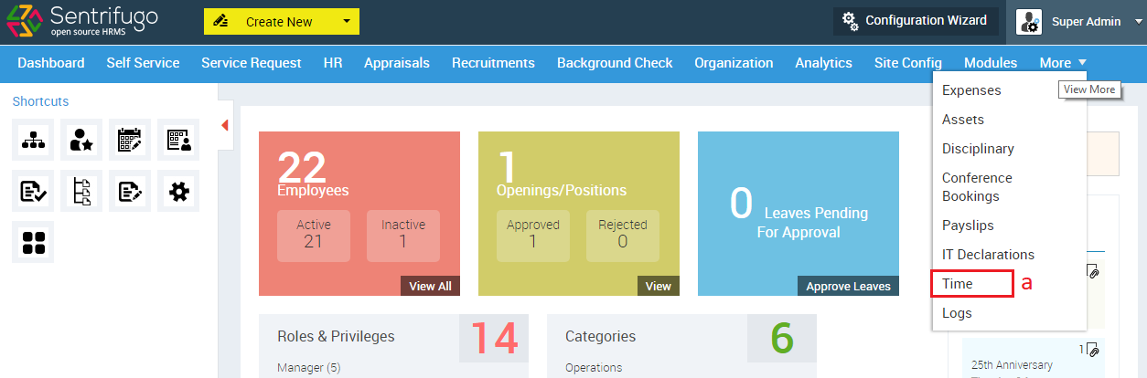Click the Categories count 6

782,338
